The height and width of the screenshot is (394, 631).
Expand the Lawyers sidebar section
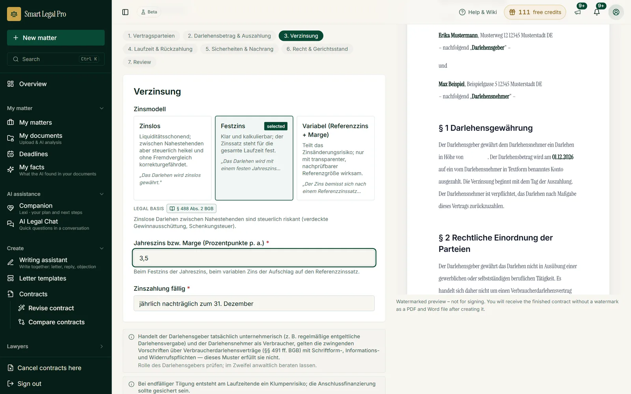pyautogui.click(x=102, y=346)
